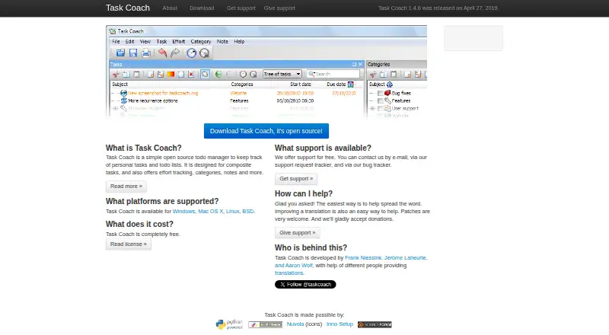The height and width of the screenshot is (335, 609).
Task: Open the Inno Setup link
Action: coord(340,324)
